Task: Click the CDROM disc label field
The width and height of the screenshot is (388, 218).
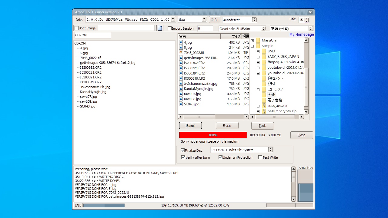Action: point(93,35)
